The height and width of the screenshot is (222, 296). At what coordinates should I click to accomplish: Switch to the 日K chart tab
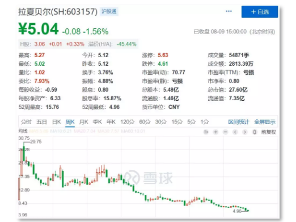[57, 122]
